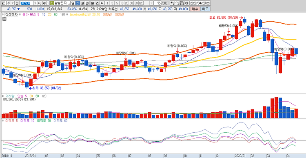Edit the date field 2020/04/20
The image size is (306, 158).
(198, 3)
